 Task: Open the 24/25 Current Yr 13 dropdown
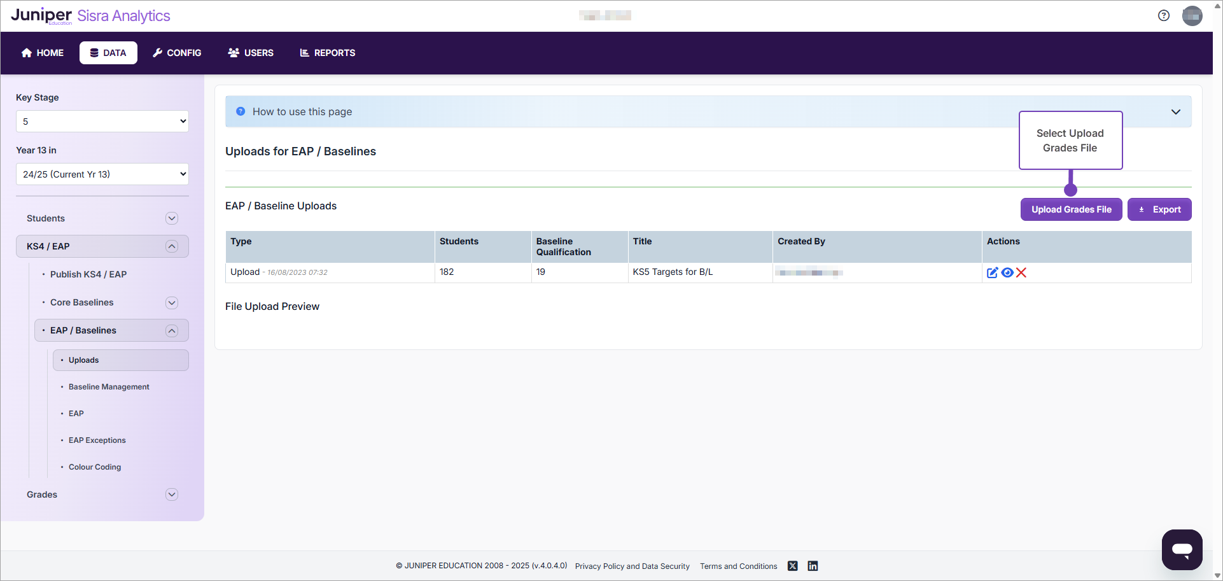[x=102, y=174]
